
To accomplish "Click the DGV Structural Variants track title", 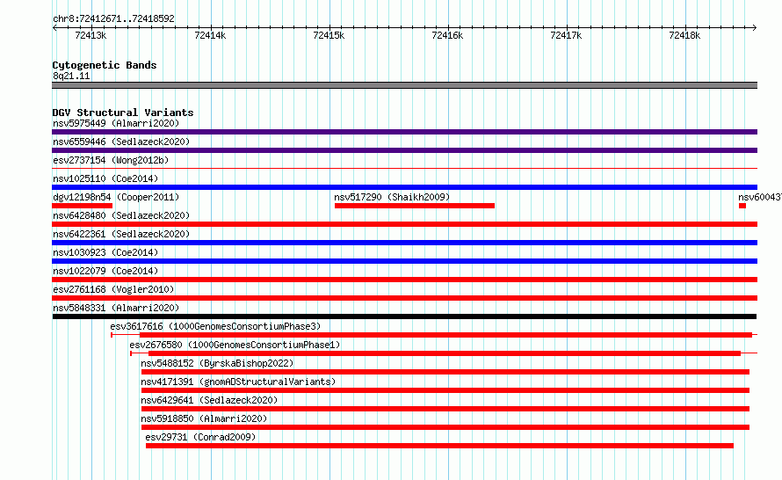I will click(123, 113).
